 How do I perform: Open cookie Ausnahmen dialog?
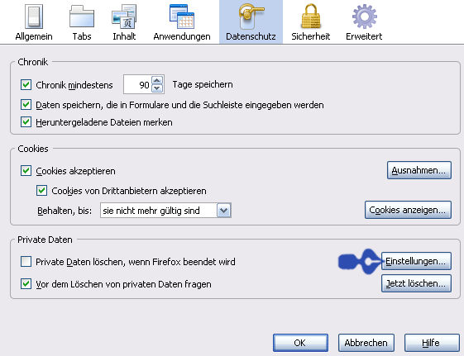pos(419,170)
